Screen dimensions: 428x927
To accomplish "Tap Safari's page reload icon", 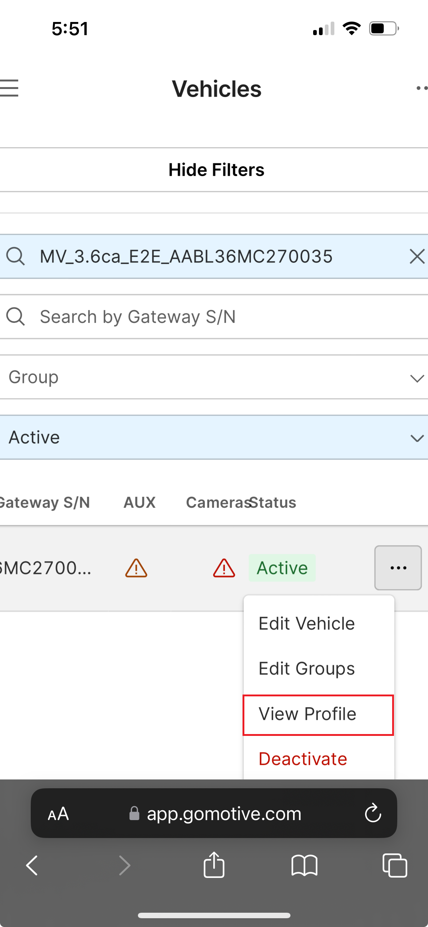I will pos(373,813).
